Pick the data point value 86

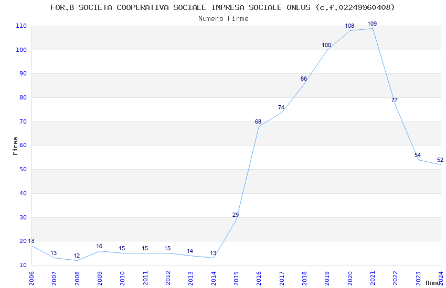coord(304,79)
